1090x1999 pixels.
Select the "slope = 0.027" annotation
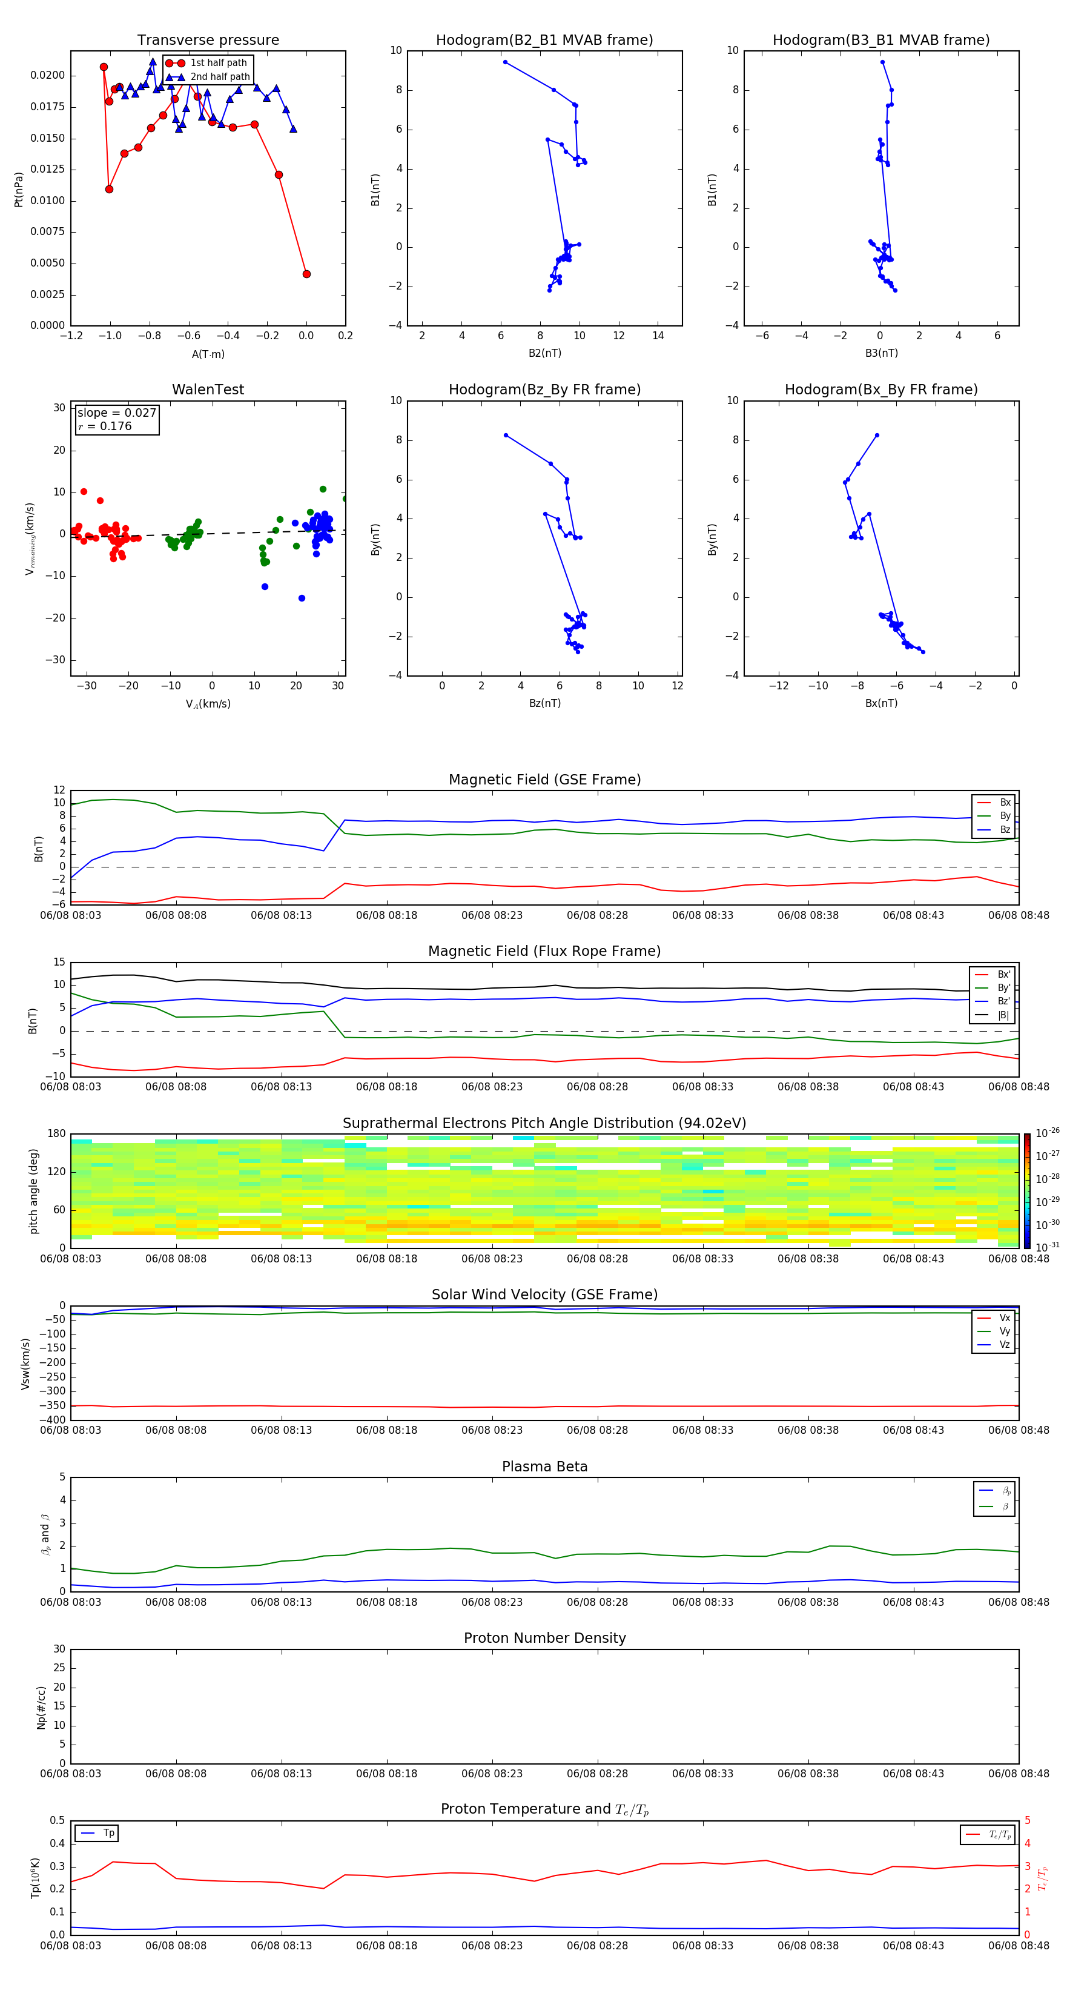pos(116,413)
